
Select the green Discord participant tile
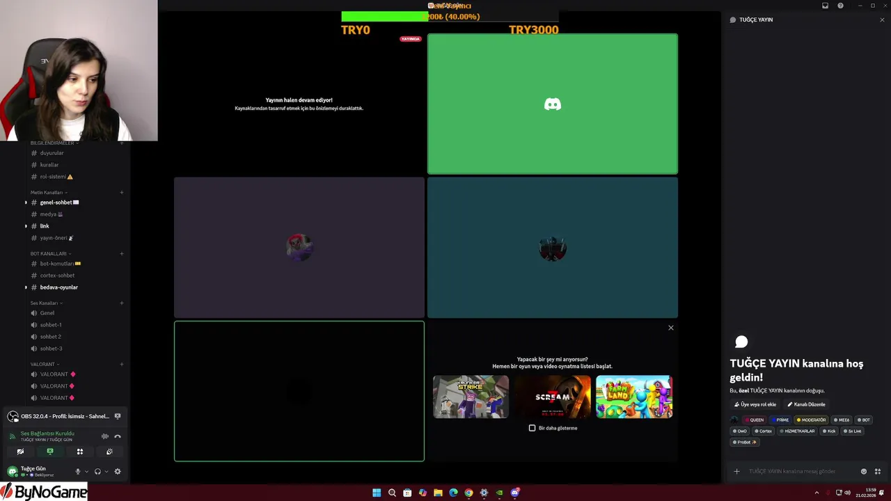coord(553,104)
